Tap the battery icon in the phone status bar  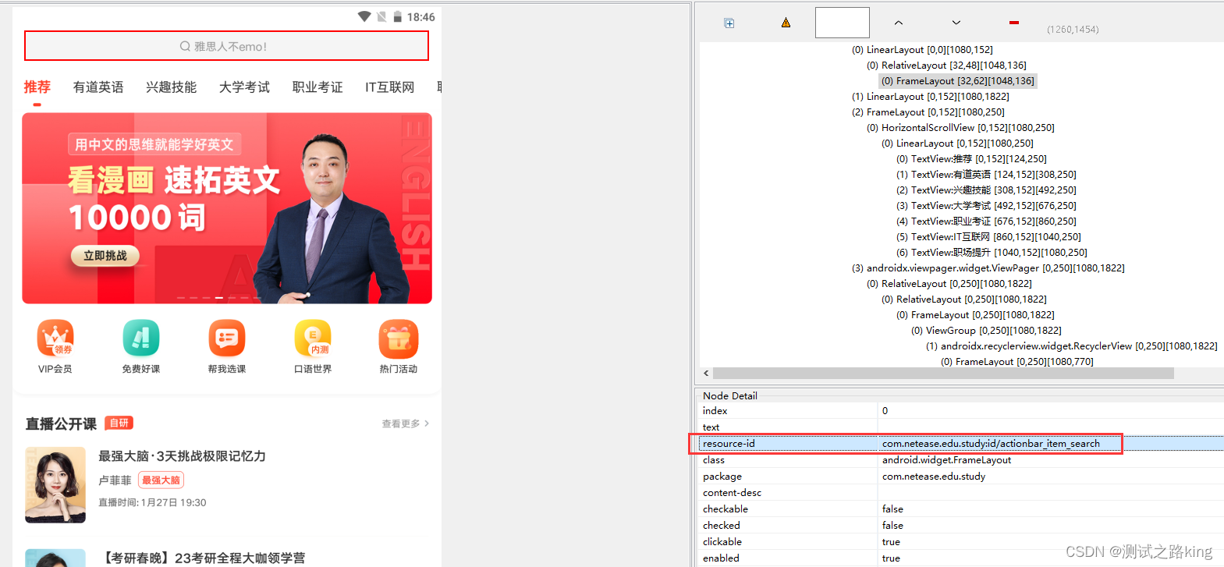click(x=398, y=16)
